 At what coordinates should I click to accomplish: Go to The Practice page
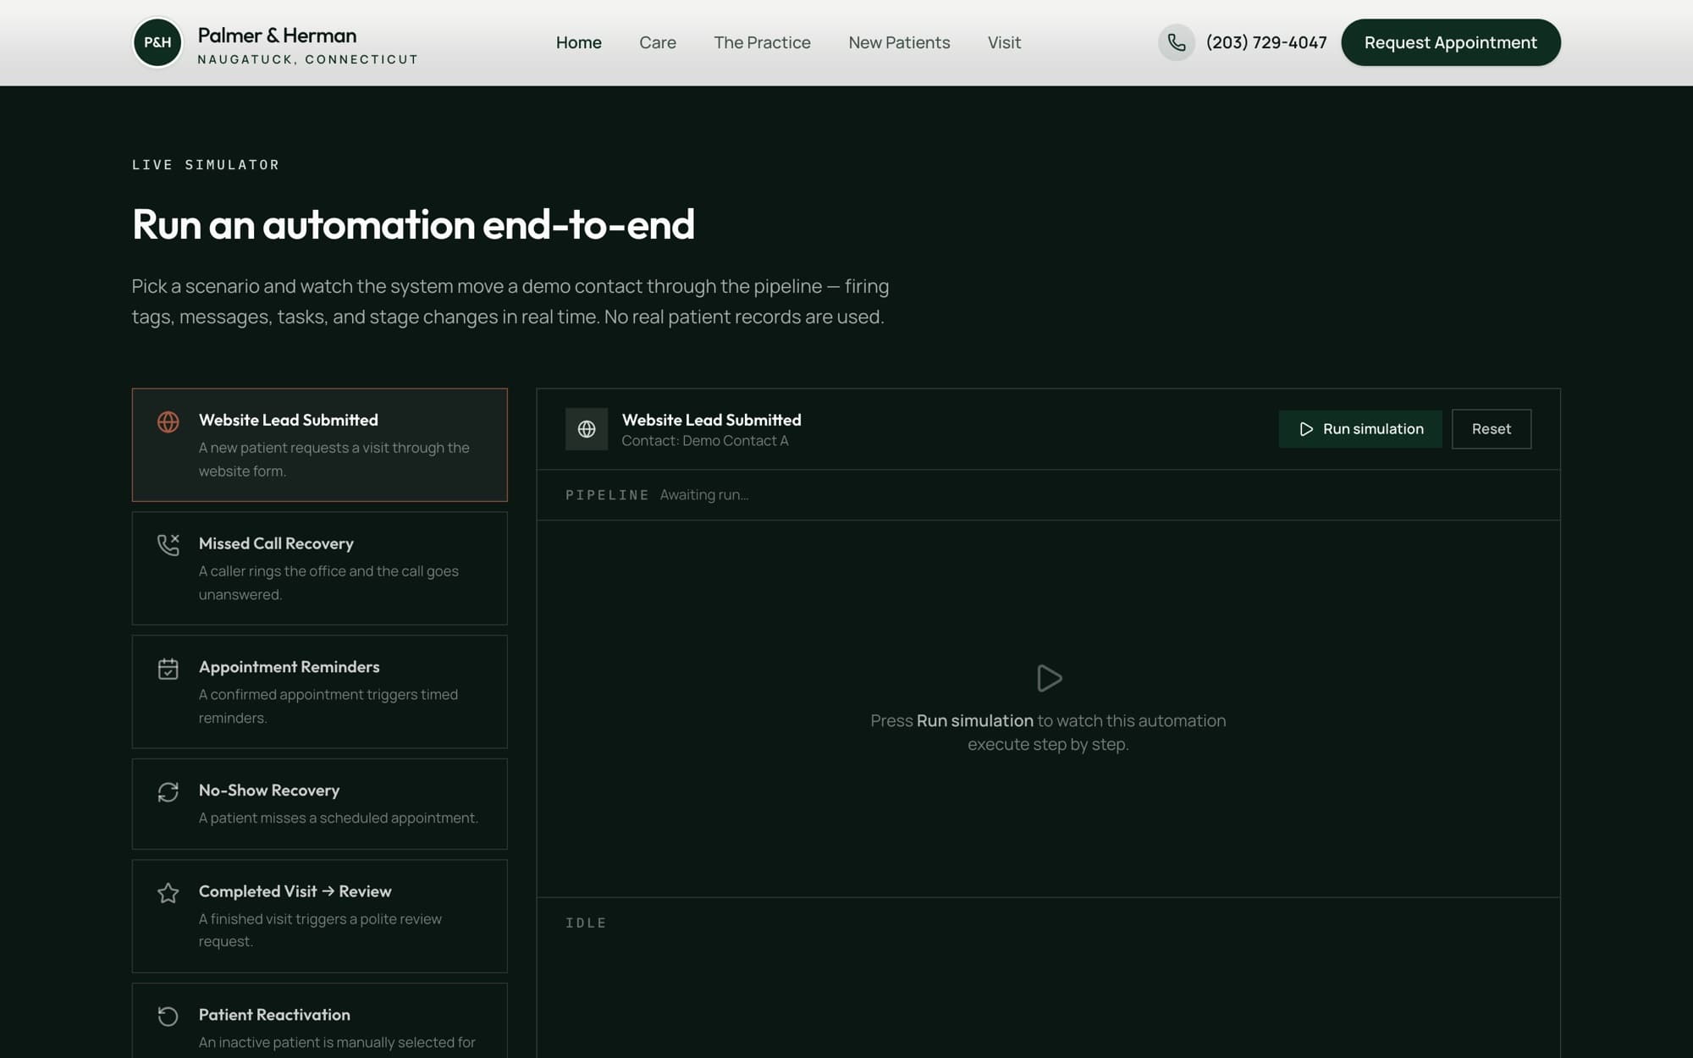[x=762, y=42]
